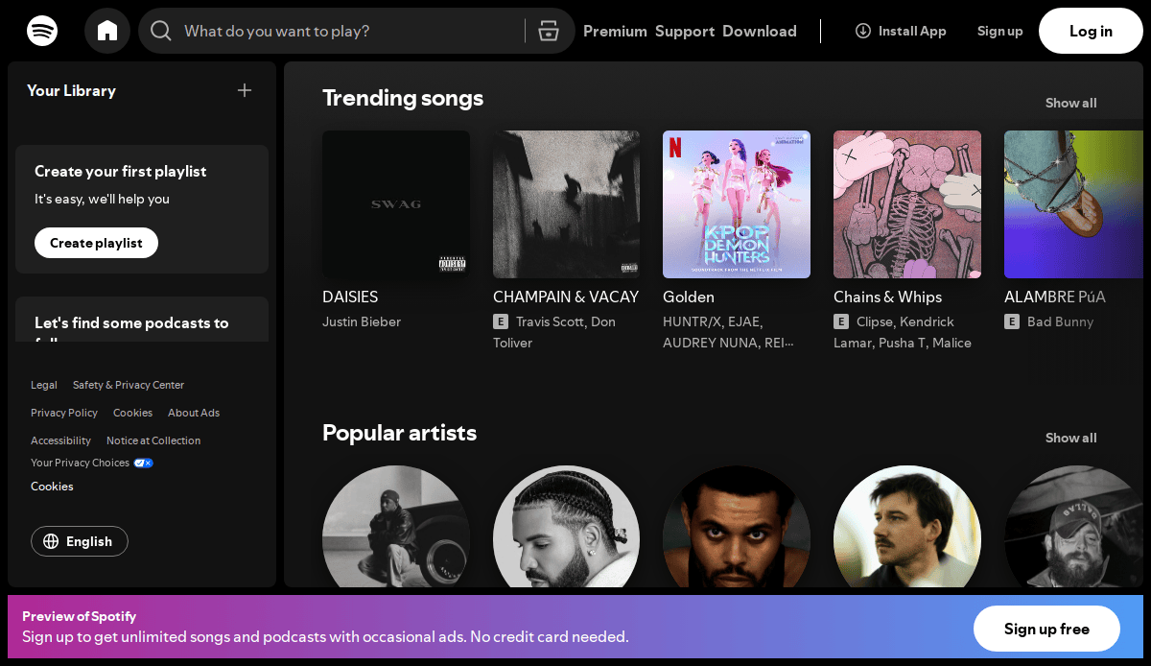The image size is (1151, 666).
Task: Open Browse icon in search bar
Action: click(549, 31)
